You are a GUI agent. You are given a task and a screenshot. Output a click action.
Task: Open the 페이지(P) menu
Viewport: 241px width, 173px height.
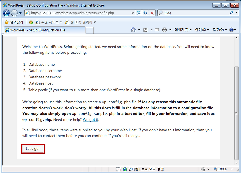click(183, 30)
